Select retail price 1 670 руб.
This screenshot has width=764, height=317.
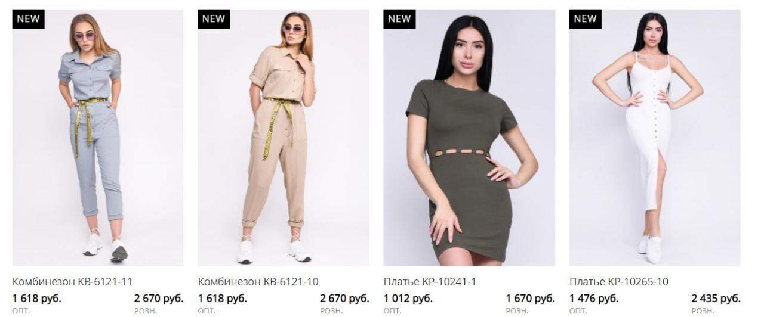530,298
